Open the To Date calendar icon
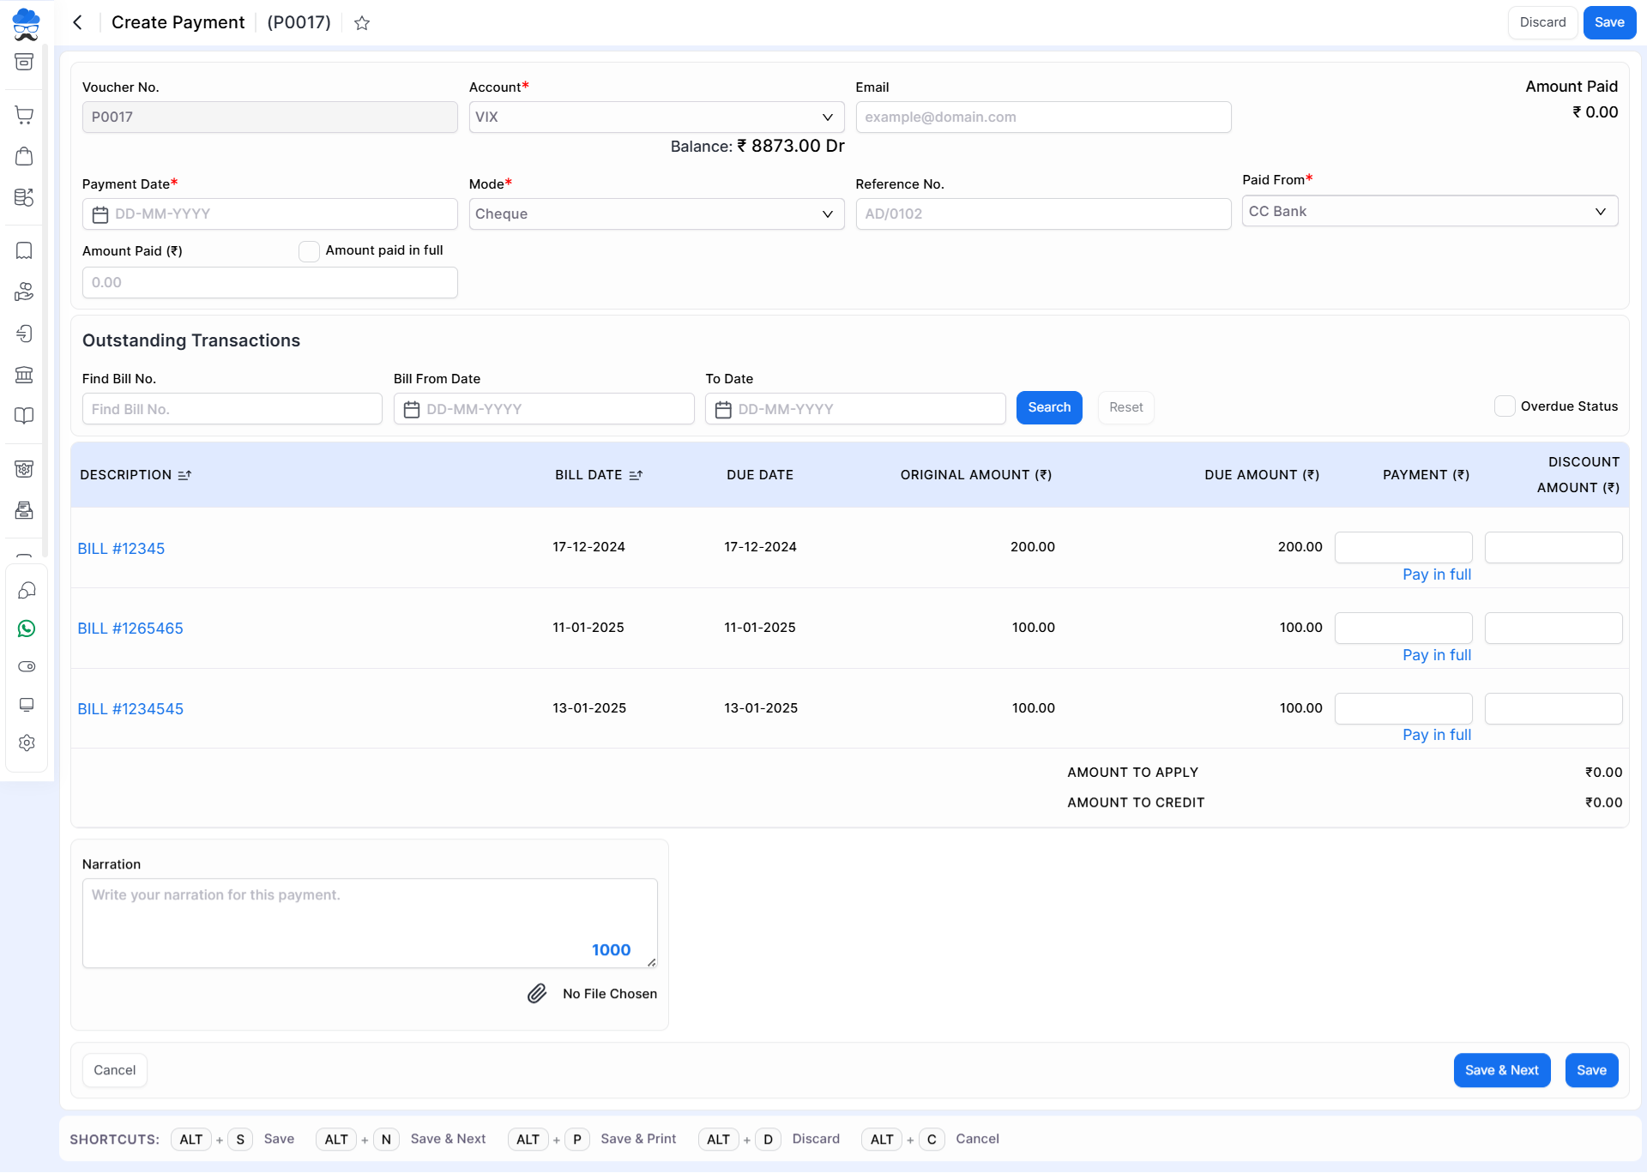This screenshot has width=1647, height=1173. click(723, 410)
